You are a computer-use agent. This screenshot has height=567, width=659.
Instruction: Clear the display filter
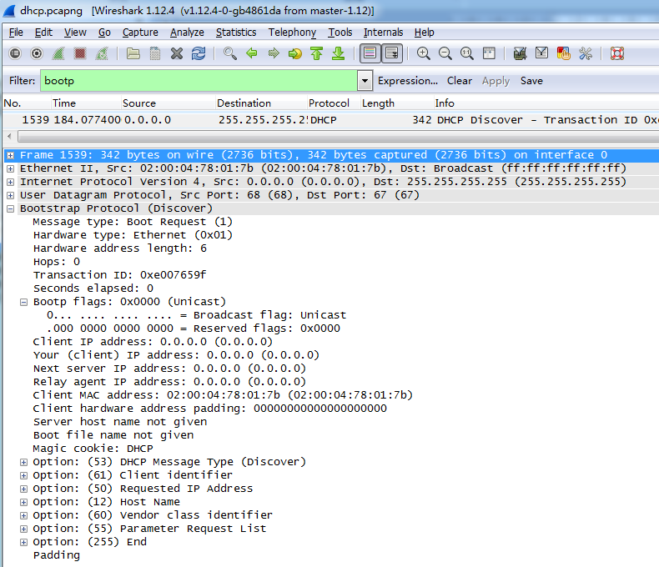pos(459,81)
